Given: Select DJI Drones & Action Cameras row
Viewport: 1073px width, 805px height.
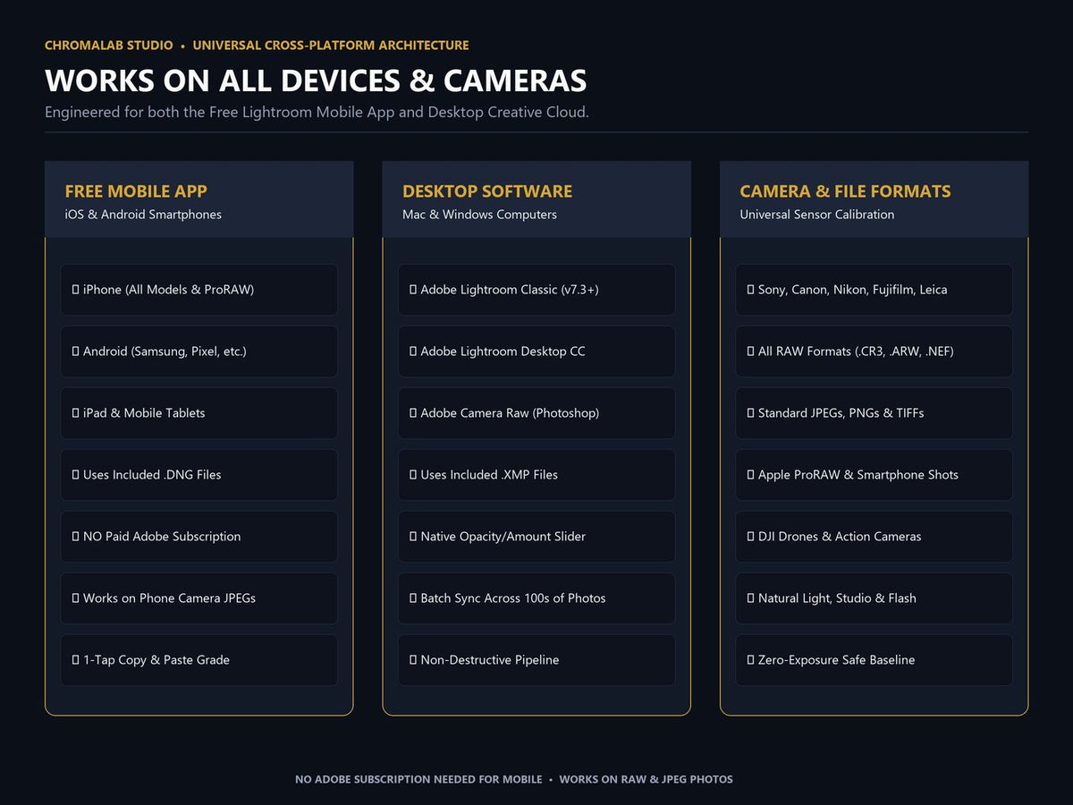Looking at the screenshot, I should [874, 537].
